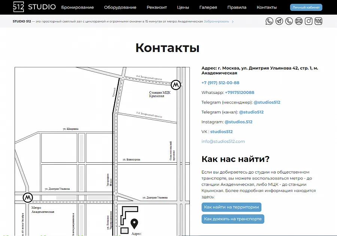The height and width of the screenshot is (236, 337).
Task: Call the number +7 (917) 512-00-88
Action: coord(220,83)
